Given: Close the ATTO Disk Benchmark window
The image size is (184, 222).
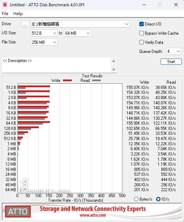Looking at the screenshot, I should (176, 5).
